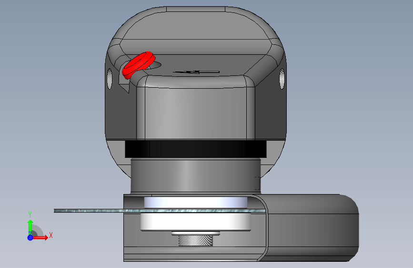Select the knurled nut at the bottom

click(196, 241)
